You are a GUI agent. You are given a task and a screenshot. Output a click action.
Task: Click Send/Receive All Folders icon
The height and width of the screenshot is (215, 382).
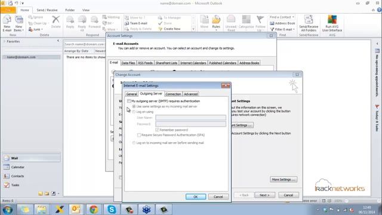coord(309,23)
